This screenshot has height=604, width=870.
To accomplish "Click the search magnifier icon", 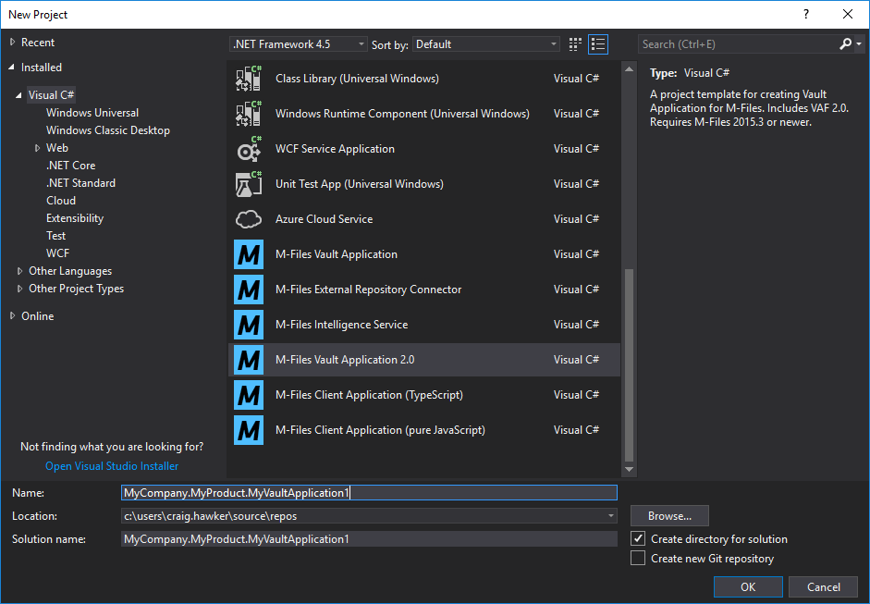I will pos(845,43).
